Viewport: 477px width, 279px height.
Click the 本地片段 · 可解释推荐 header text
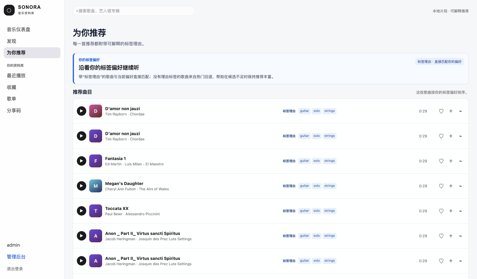click(x=451, y=11)
